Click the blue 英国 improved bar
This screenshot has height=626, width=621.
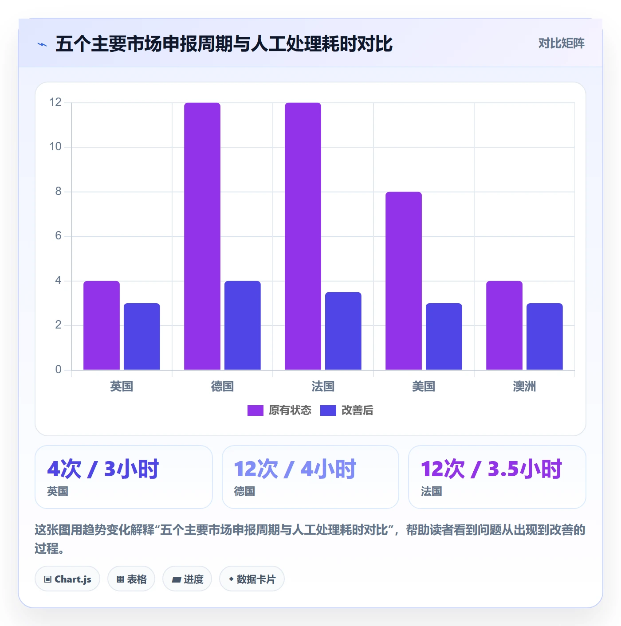tap(142, 336)
